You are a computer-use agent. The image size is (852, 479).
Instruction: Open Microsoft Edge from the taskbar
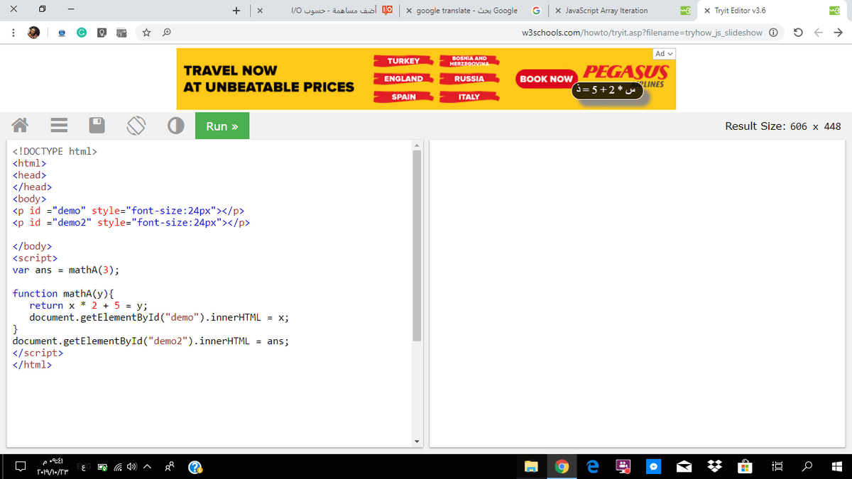pos(593,467)
